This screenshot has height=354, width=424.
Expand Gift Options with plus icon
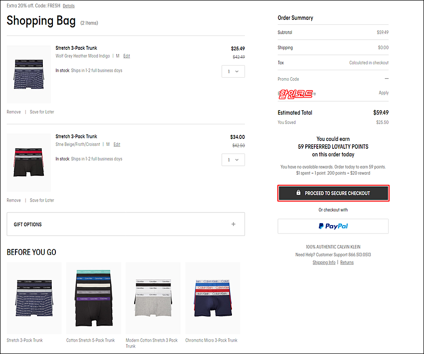(233, 224)
